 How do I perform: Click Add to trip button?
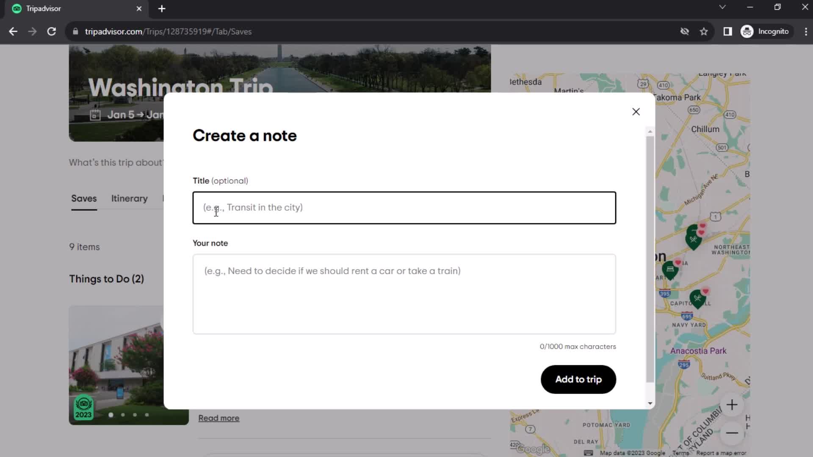[x=578, y=380]
